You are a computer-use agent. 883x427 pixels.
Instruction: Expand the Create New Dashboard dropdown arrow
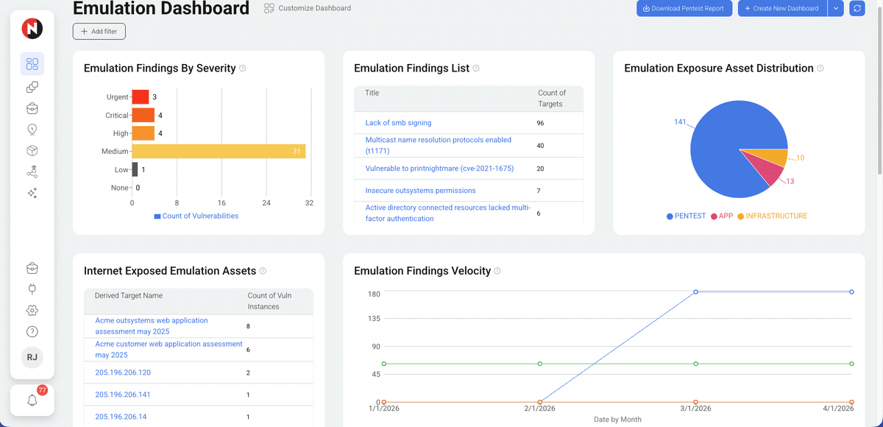(x=836, y=9)
